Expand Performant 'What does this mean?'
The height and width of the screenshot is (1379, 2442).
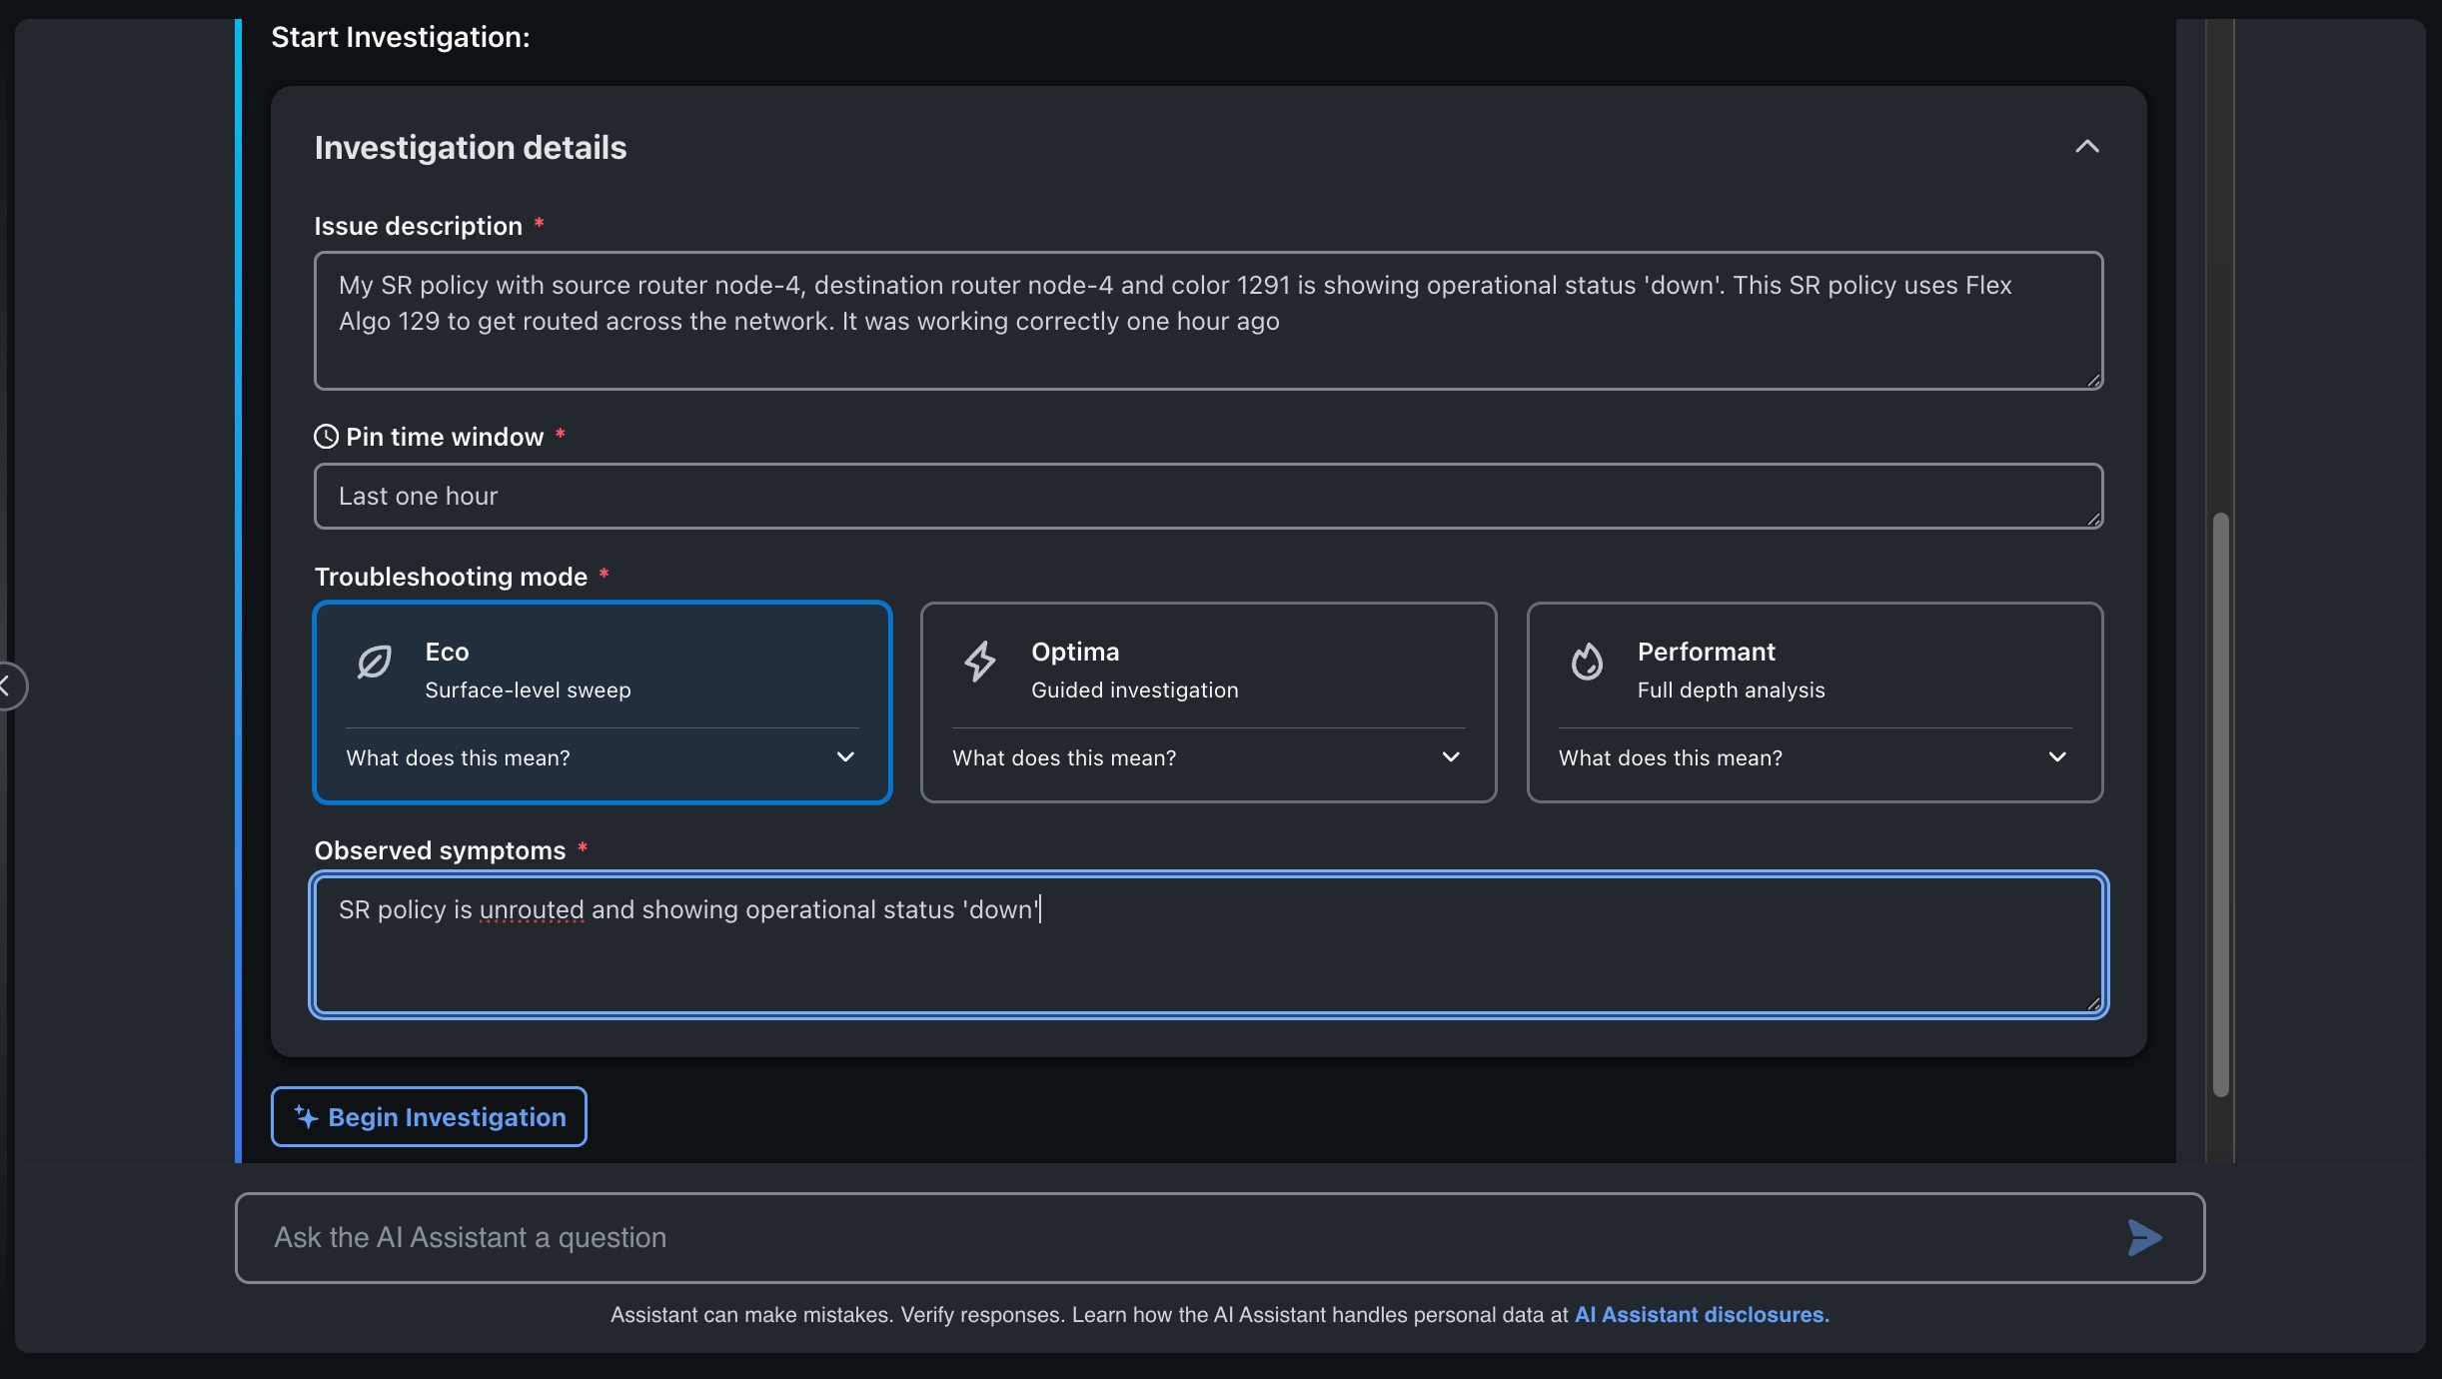coord(1815,757)
